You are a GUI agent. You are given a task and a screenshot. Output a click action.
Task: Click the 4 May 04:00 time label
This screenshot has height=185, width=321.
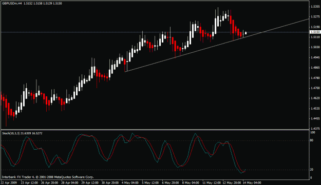coord(130,182)
